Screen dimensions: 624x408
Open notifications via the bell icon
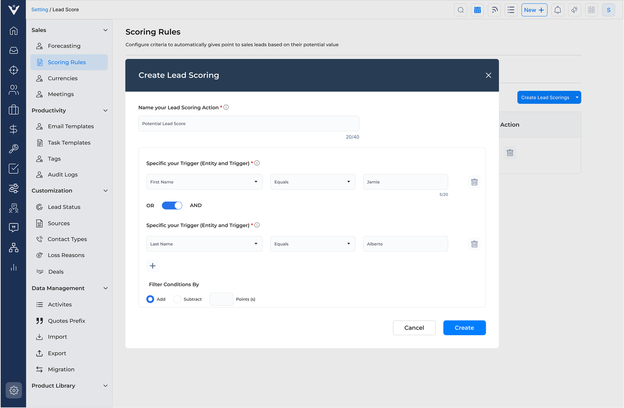coord(557,10)
